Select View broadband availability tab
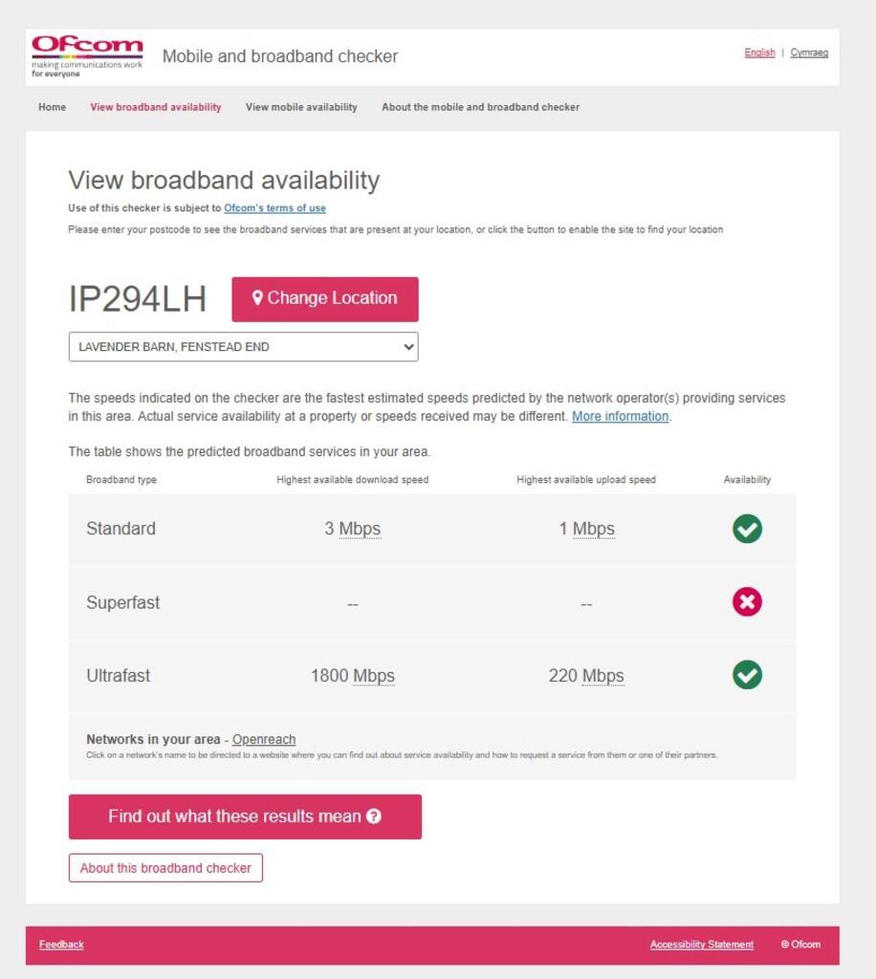The image size is (876, 979). tap(155, 107)
